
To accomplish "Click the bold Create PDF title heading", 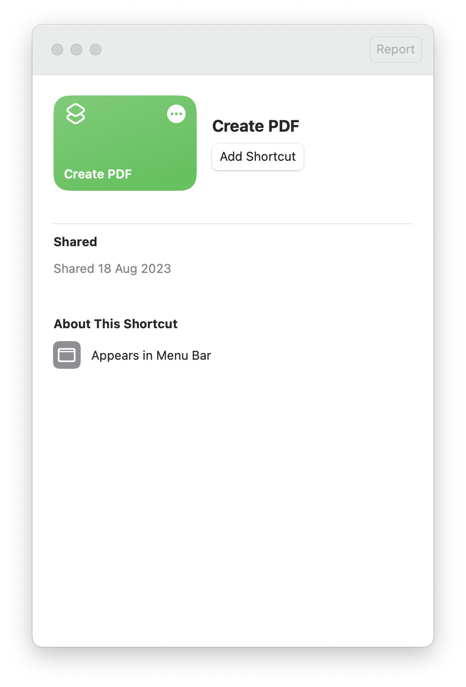I will pyautogui.click(x=255, y=126).
